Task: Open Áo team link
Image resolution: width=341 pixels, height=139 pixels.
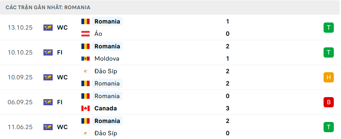Action: pyautogui.click(x=99, y=34)
